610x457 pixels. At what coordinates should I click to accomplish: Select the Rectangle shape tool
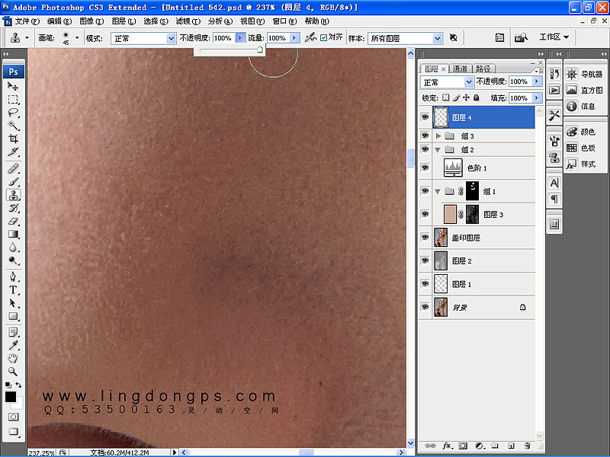[13, 316]
